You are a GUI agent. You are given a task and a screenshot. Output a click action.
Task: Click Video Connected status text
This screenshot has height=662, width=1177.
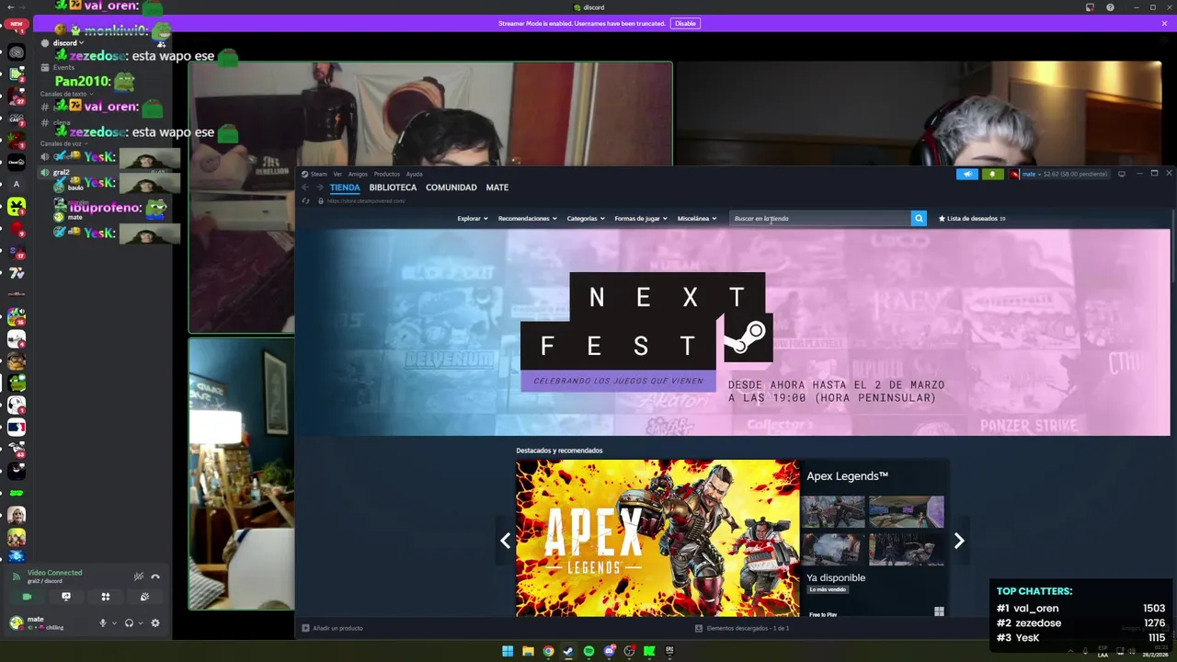pyautogui.click(x=54, y=573)
